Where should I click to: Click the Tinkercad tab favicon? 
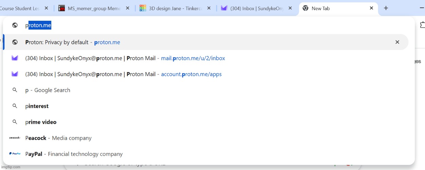[x=143, y=8]
